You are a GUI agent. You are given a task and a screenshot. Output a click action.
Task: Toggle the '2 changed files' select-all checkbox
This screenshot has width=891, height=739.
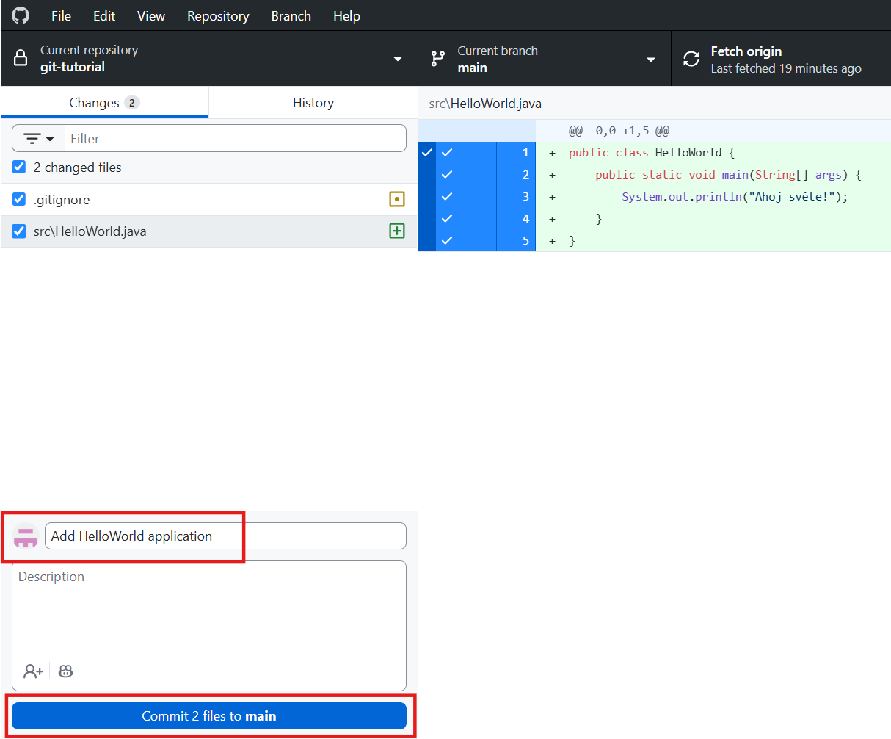tap(19, 167)
